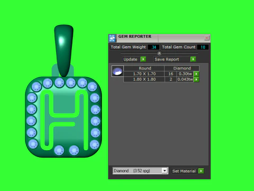Image resolution: width=254 pixels, height=191 pixels.
Task: Click the Total Gem Count value 18
Action: 203,47
